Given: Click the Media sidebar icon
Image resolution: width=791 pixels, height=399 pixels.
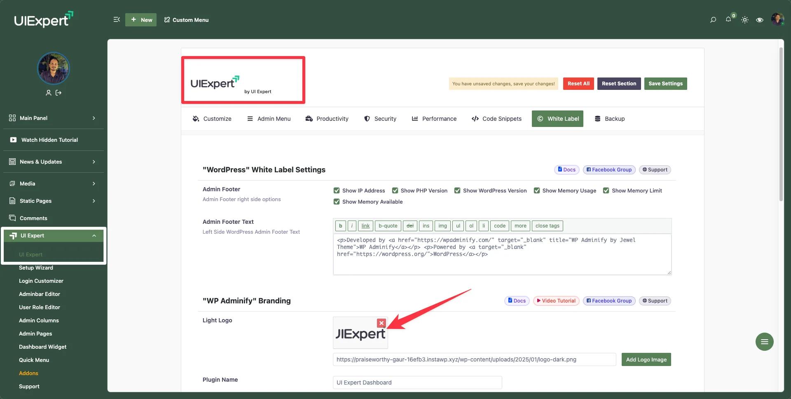Looking at the screenshot, I should [12, 183].
